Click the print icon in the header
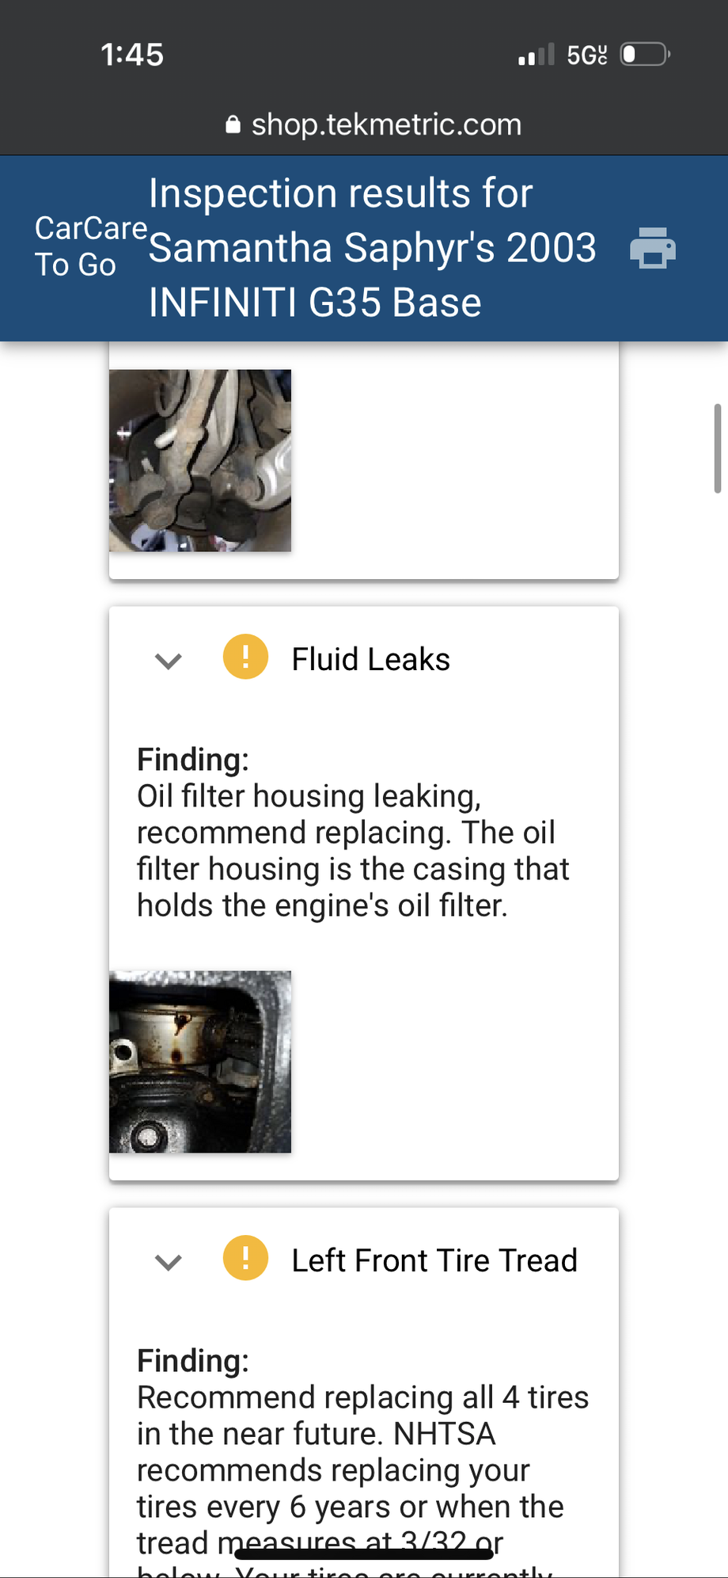The height and width of the screenshot is (1578, 728). [653, 248]
